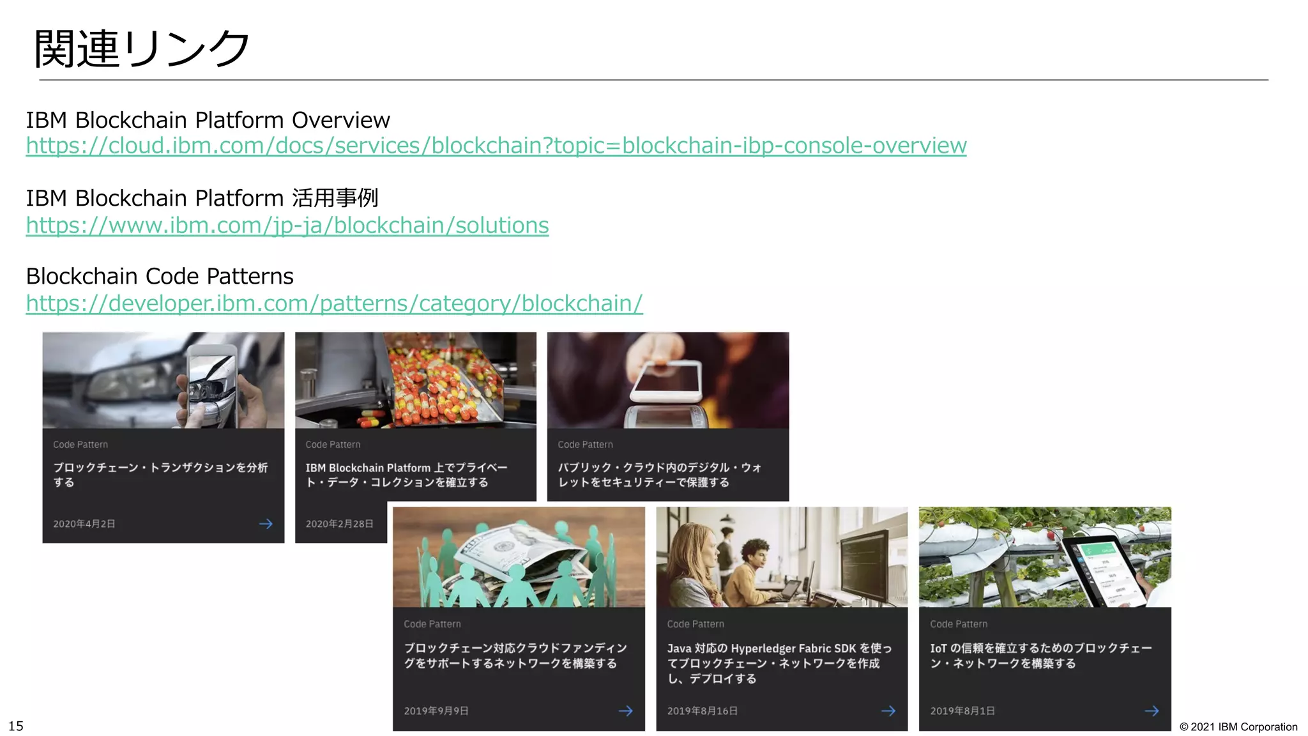
Task: Click Code Pattern label on pills card
Action: pyautogui.click(x=333, y=445)
